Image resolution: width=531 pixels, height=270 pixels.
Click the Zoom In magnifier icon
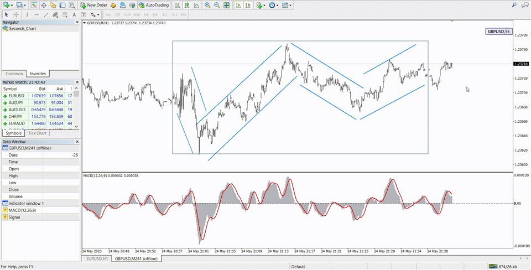207,5
